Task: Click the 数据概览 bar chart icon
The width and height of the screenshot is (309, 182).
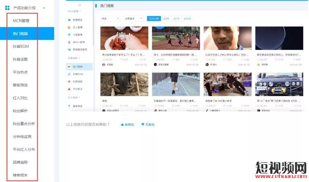Action: pyautogui.click(x=69, y=20)
